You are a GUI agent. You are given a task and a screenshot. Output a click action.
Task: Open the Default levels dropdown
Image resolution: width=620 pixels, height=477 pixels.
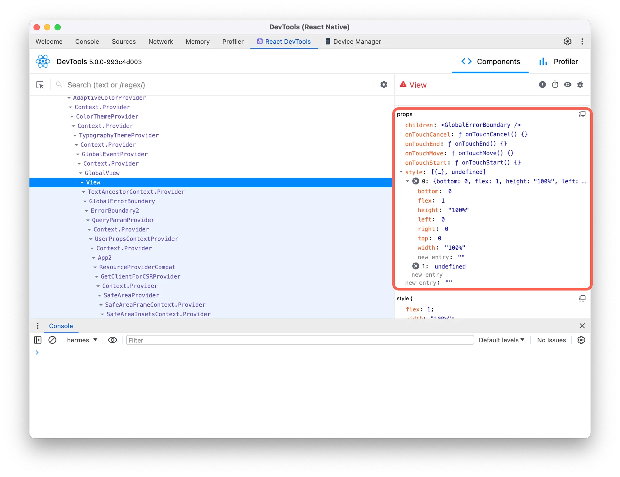click(501, 340)
